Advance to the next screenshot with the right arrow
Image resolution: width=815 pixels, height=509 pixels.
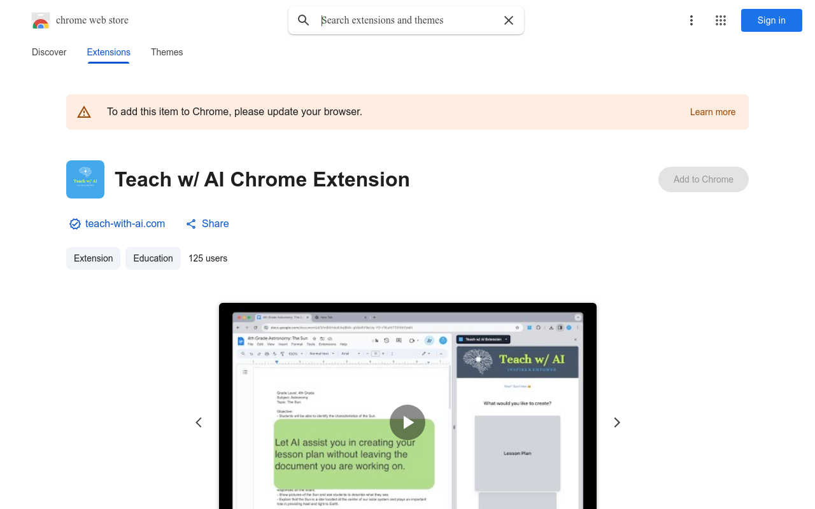tap(616, 422)
